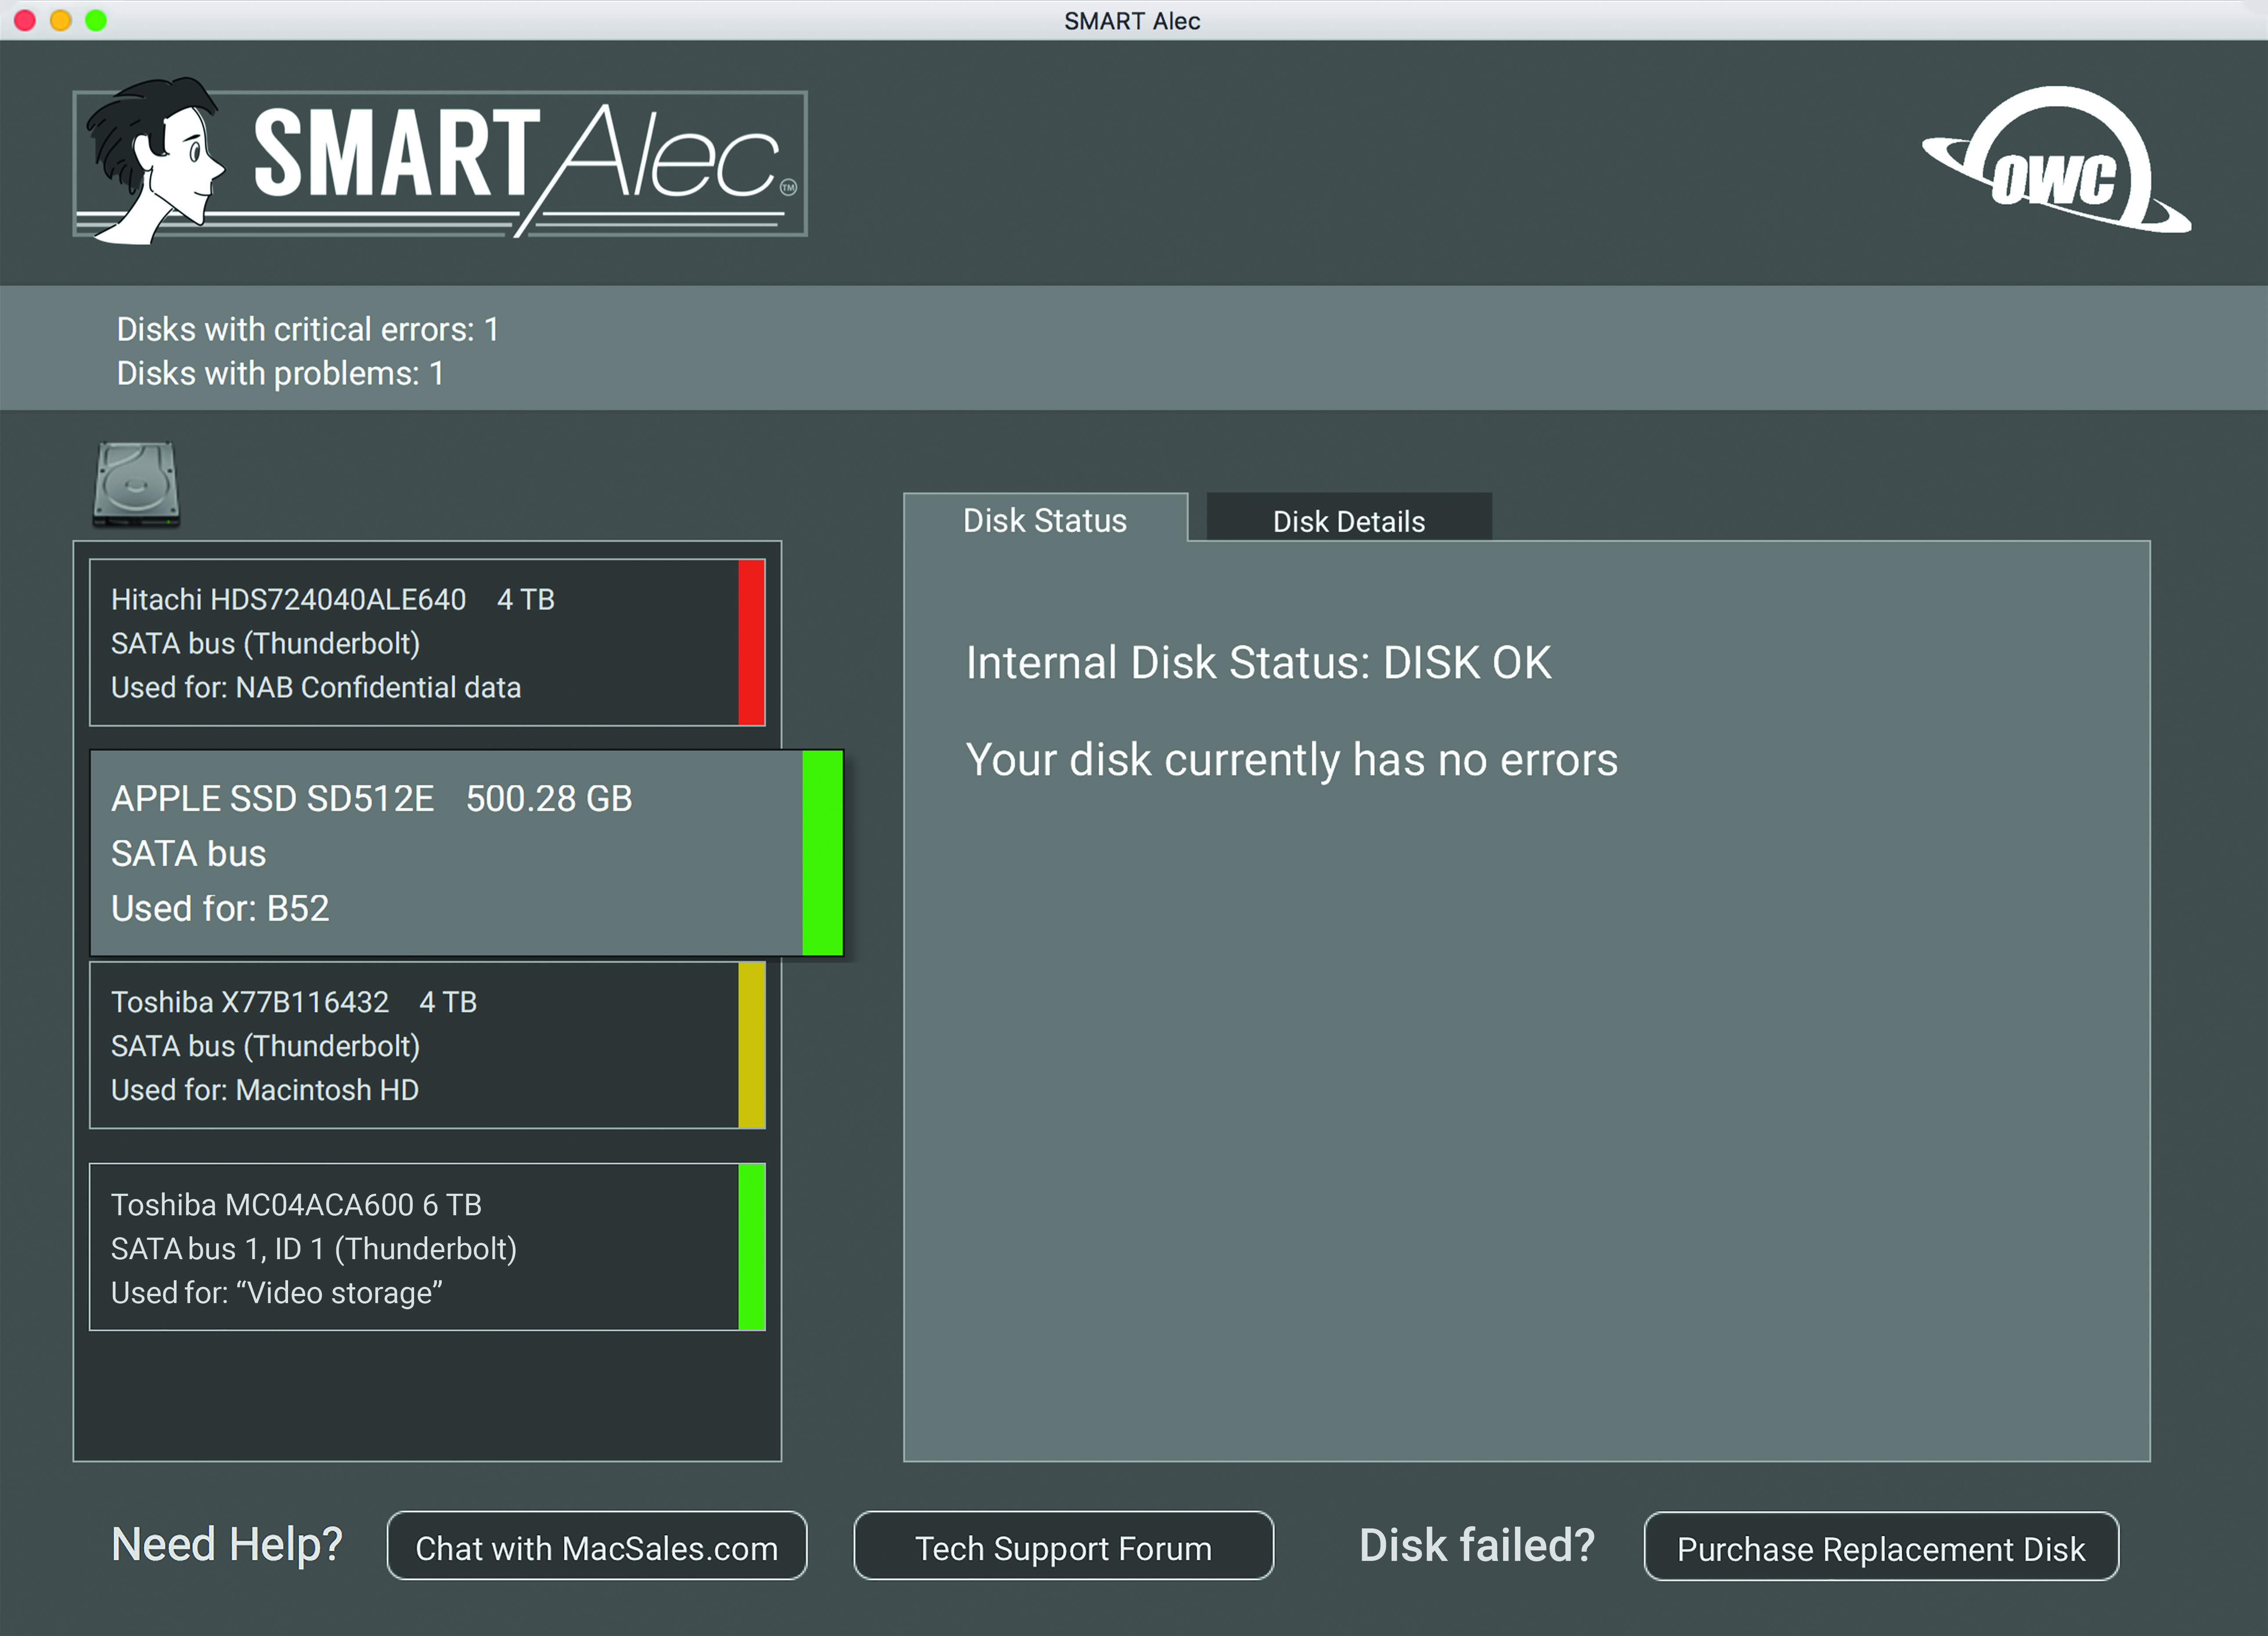
Task: Close the SMART Alec window
Action: (25, 20)
